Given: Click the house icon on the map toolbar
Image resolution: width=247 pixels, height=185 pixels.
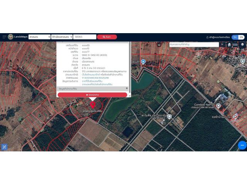Looking at the screenshot, I should [x=229, y=45].
